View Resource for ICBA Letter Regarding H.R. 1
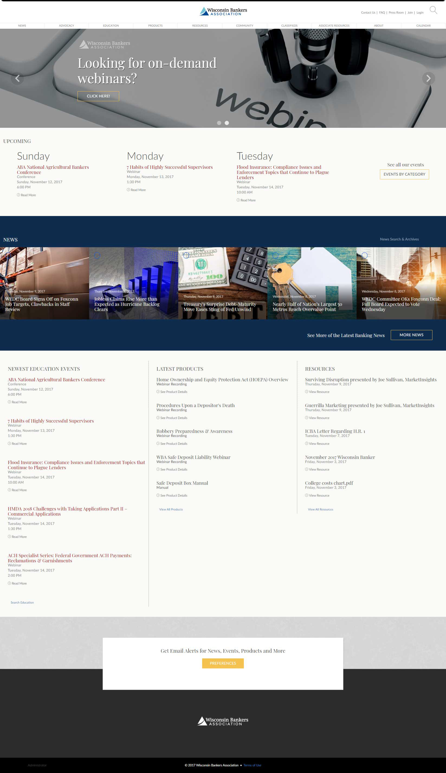Viewport: 446px width, 773px height. pos(317,444)
